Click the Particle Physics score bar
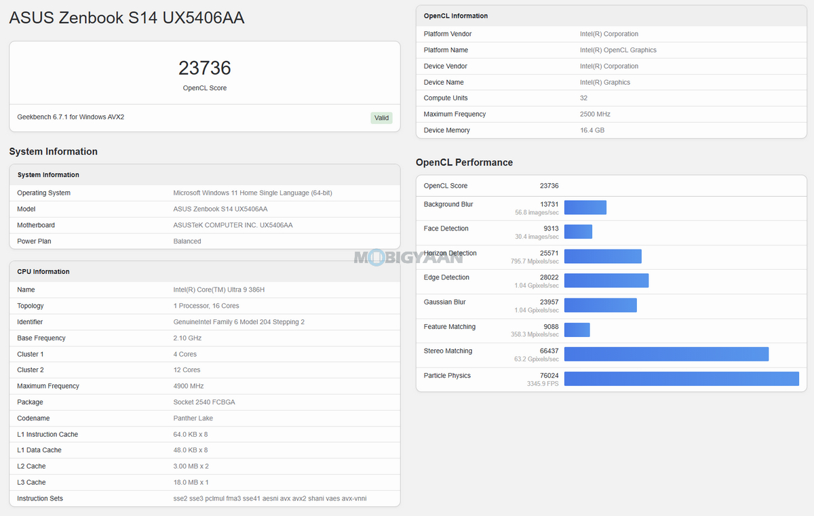The image size is (814, 516). [x=682, y=378]
